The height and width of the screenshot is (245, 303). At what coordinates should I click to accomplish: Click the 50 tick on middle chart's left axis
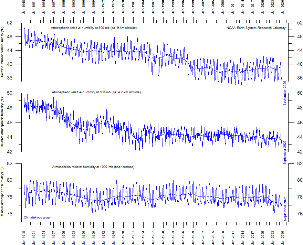pos(10,93)
